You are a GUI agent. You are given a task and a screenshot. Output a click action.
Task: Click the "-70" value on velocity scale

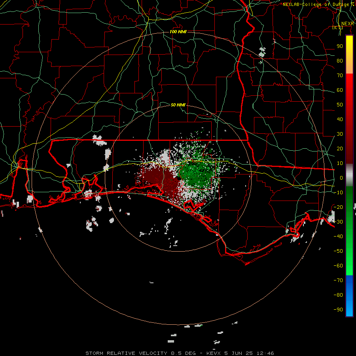coord(338,280)
